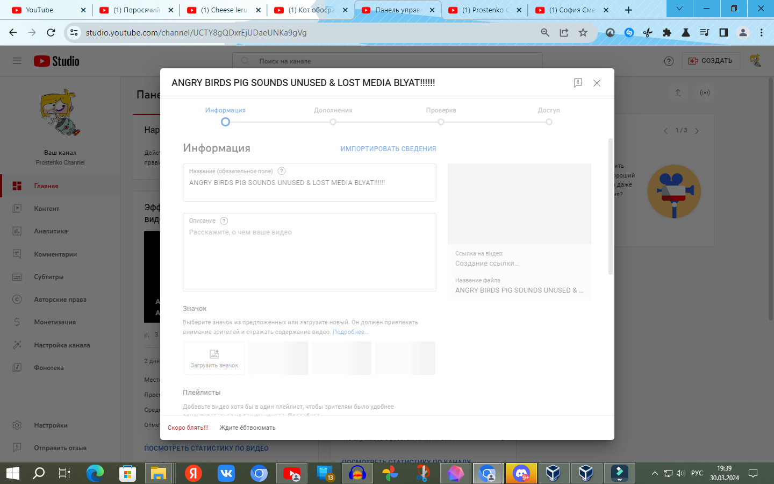This screenshot has width=774, height=484.
Task: Select the Доступ step circle
Action: point(549,122)
